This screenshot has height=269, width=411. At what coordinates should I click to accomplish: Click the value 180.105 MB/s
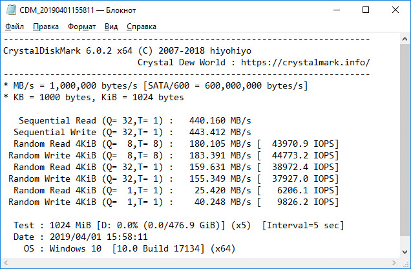220,144
